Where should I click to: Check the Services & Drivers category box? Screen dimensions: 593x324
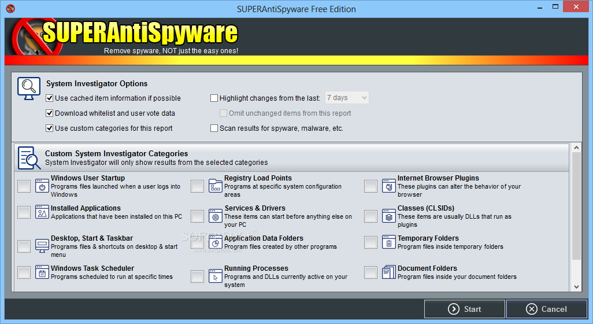coord(197,216)
